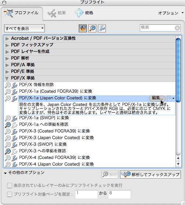Enable 表示されているレイヤーのみにプリフライトチェックを実行 checkbox
The height and width of the screenshot is (205, 185).
(10, 185)
